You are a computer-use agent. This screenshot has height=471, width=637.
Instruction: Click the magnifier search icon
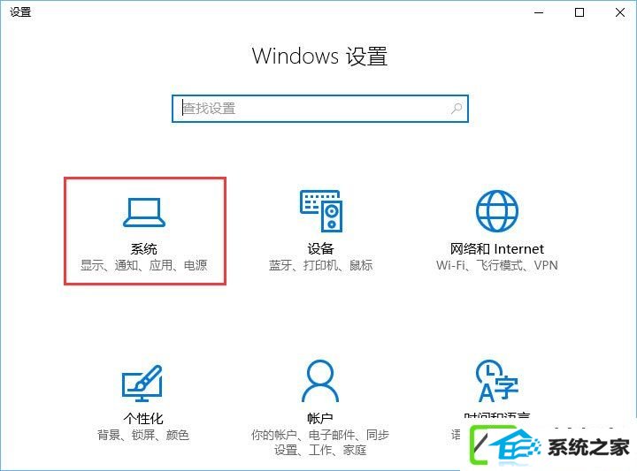click(x=457, y=109)
